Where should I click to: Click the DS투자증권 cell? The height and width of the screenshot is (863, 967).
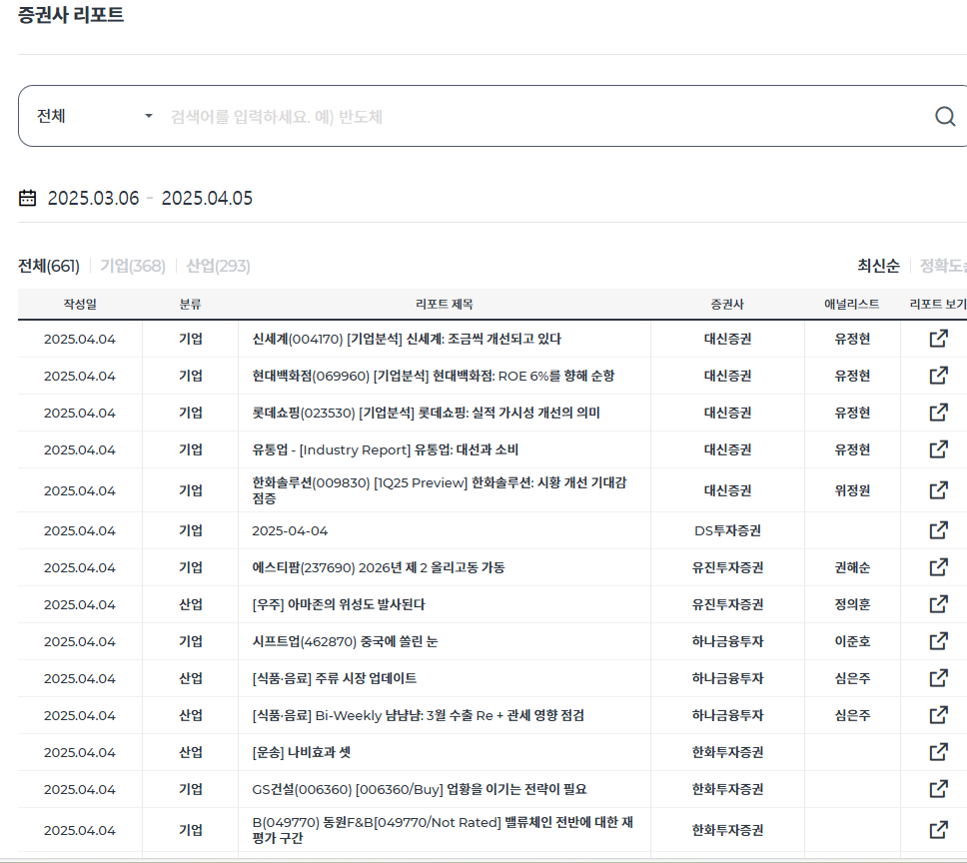pyautogui.click(x=727, y=530)
